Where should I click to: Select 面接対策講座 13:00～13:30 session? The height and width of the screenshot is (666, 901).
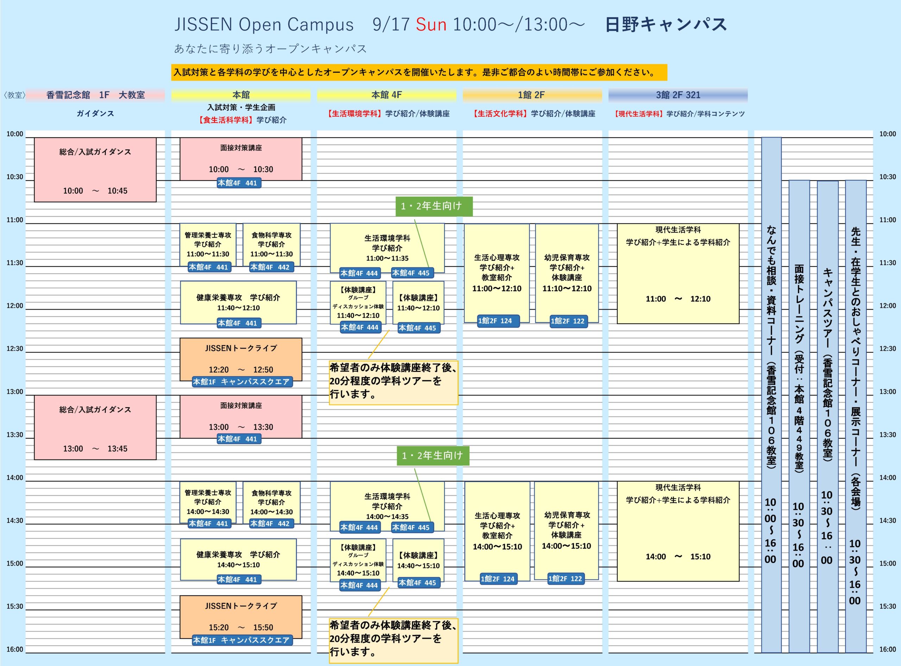coord(241,417)
